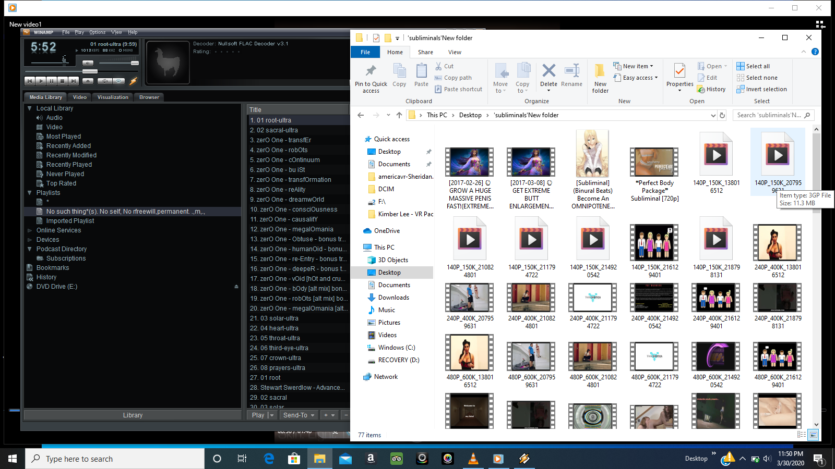Open Mail app from taskbar
Viewport: 835px width, 469px height.
coord(345,459)
